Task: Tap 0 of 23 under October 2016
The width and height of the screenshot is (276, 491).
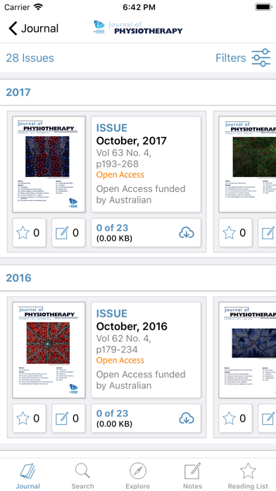Action: (x=112, y=413)
